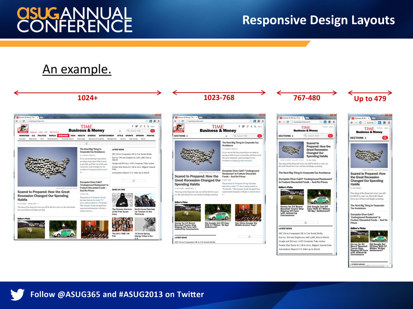Select SPORTS in the 1024+ browser nav
Image resolution: width=413 pixels, height=309 pixels.
[x=129, y=136]
